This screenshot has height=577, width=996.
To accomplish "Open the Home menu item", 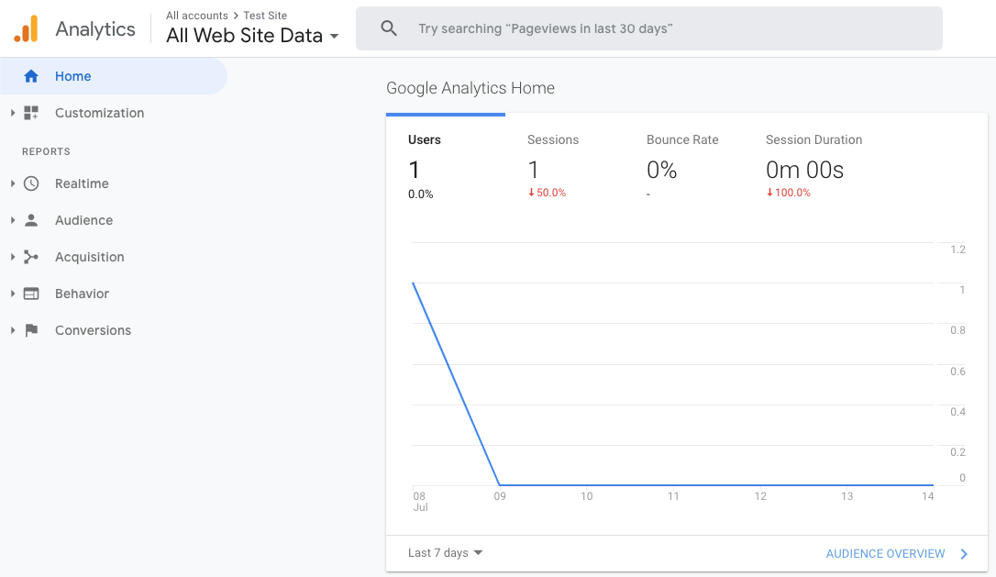I will [113, 76].
